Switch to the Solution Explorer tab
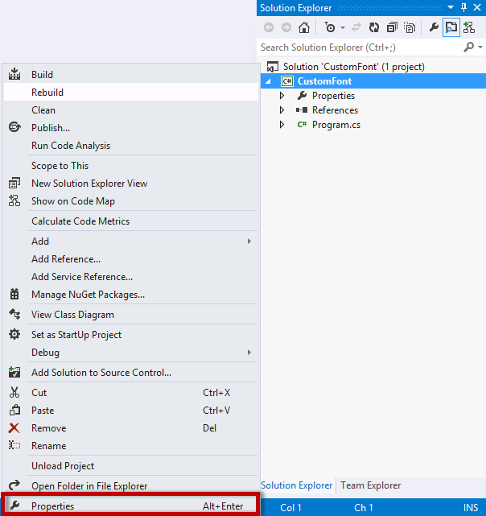 coord(296,485)
